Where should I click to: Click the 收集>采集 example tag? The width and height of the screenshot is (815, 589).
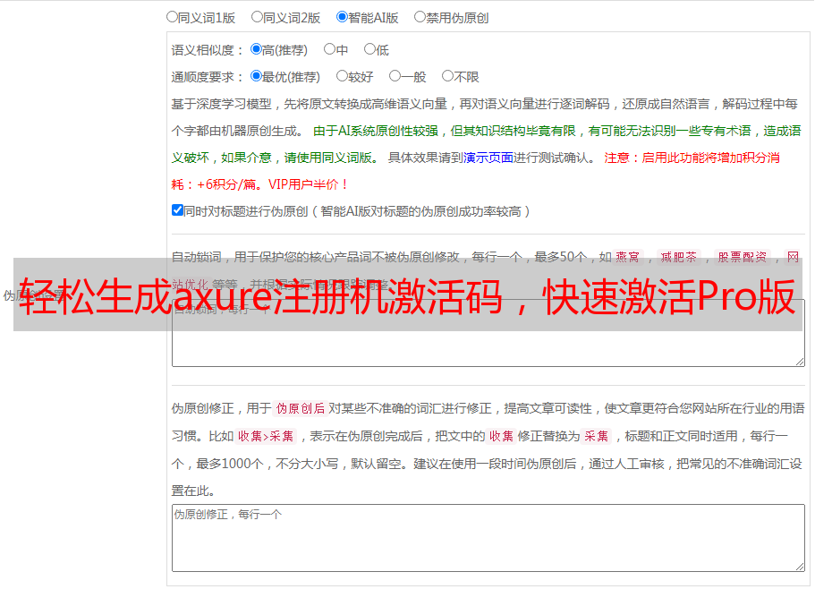(266, 436)
